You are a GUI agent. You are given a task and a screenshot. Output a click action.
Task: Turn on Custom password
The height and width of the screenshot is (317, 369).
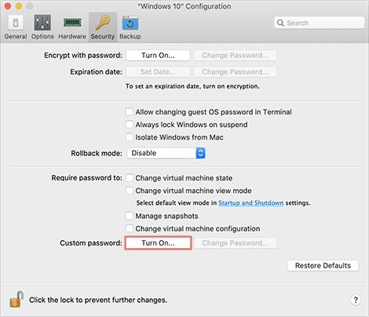(x=158, y=243)
